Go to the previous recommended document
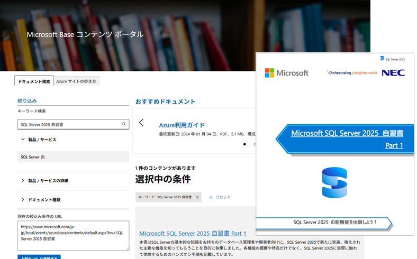 pyautogui.click(x=141, y=123)
